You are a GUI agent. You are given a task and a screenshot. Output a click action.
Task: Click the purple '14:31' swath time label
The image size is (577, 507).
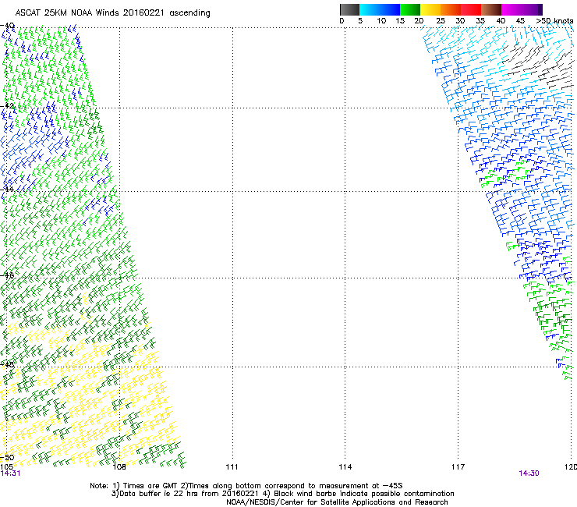(10, 473)
